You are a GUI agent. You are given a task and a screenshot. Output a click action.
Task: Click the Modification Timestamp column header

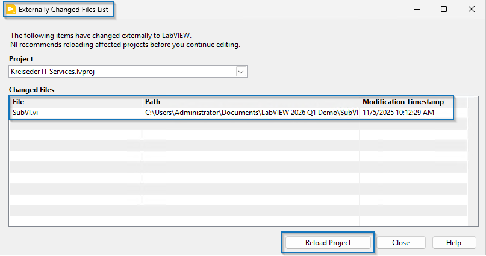click(403, 102)
